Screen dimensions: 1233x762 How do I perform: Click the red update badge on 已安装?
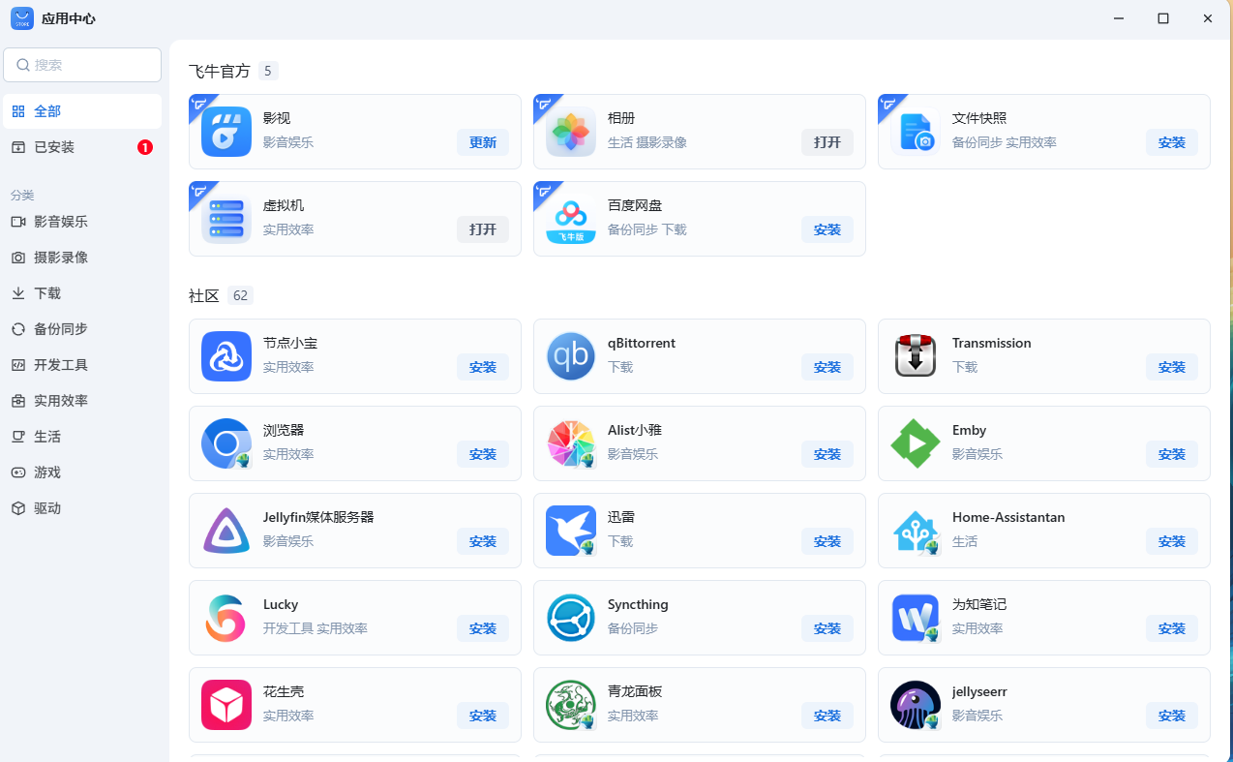point(145,147)
